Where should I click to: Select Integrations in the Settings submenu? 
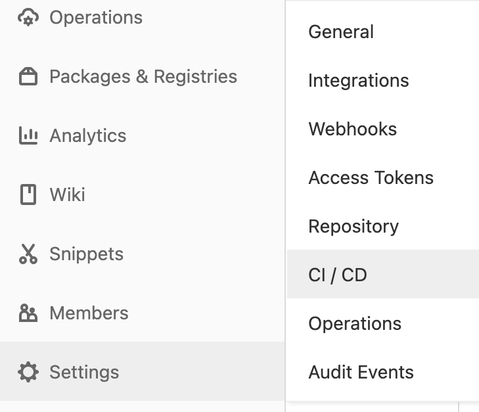point(358,81)
